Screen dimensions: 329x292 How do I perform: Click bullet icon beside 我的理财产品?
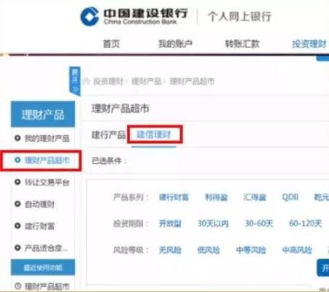click(x=18, y=138)
